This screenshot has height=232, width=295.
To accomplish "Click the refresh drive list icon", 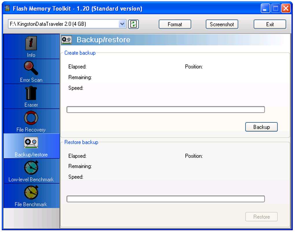I will click(133, 24).
